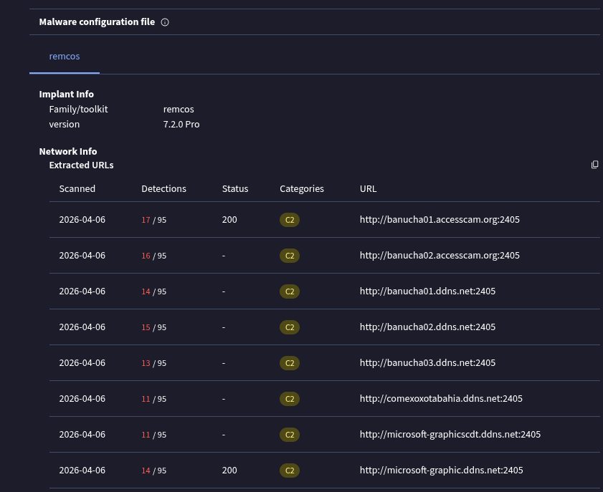Click status 200 in microsoft-graphic.ddns.net row
Screen dimensions: 603x492
[x=229, y=470]
